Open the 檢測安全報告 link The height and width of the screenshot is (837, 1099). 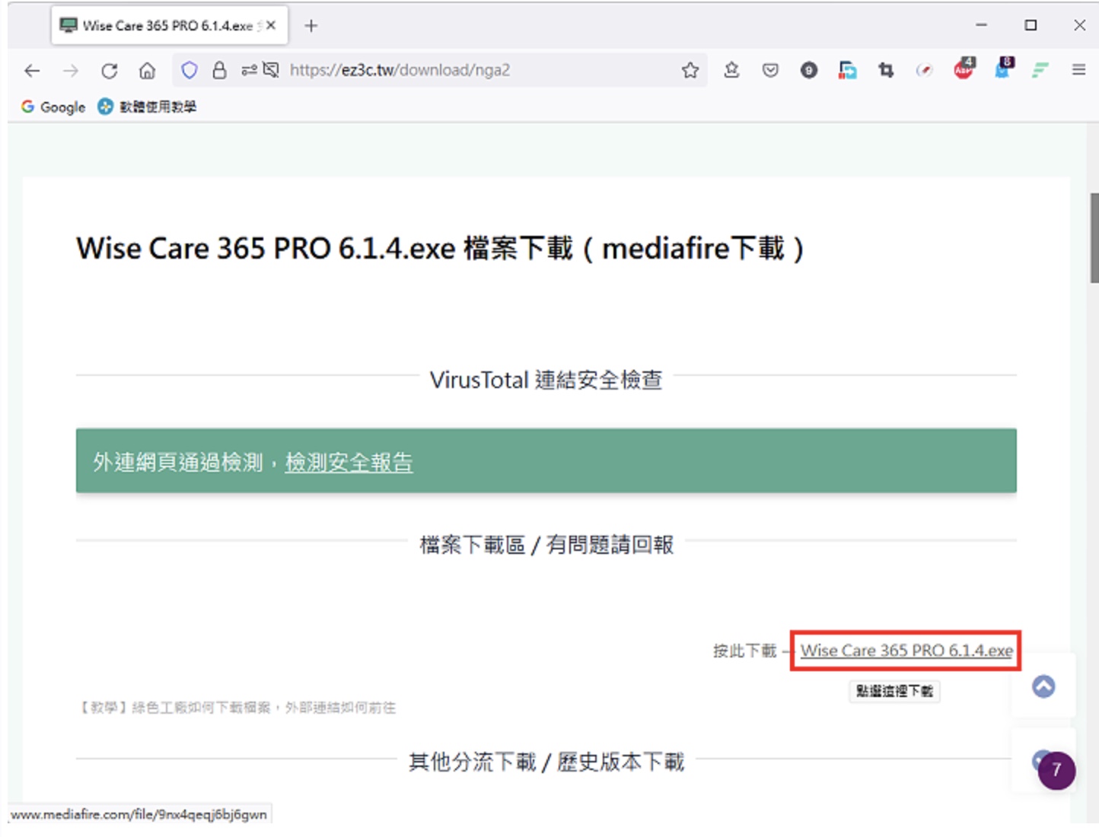point(349,462)
